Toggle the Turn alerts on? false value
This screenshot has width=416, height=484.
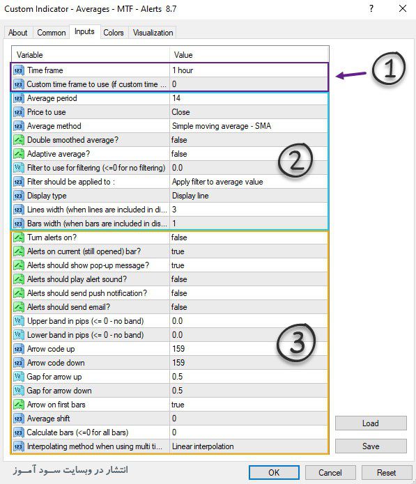249,237
